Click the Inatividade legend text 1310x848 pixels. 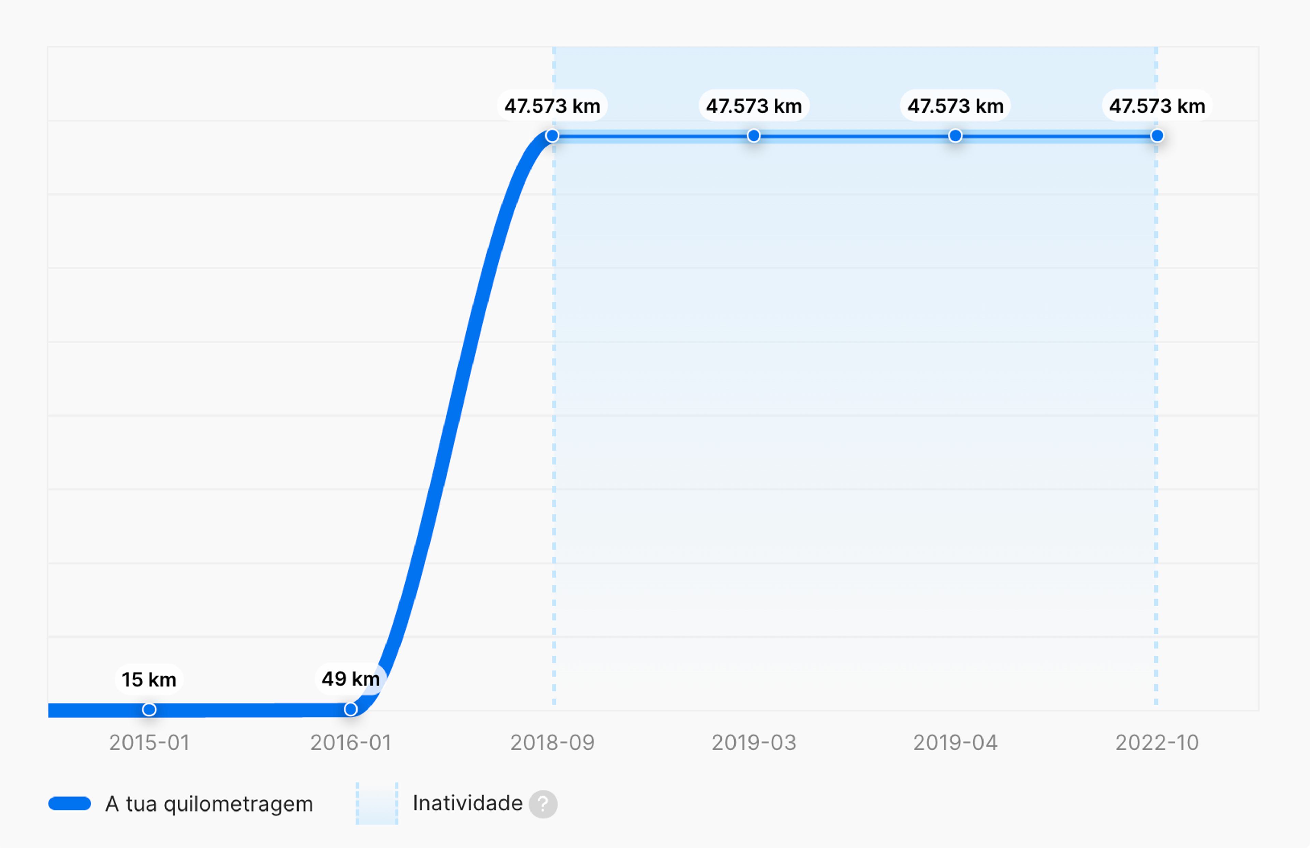point(467,803)
